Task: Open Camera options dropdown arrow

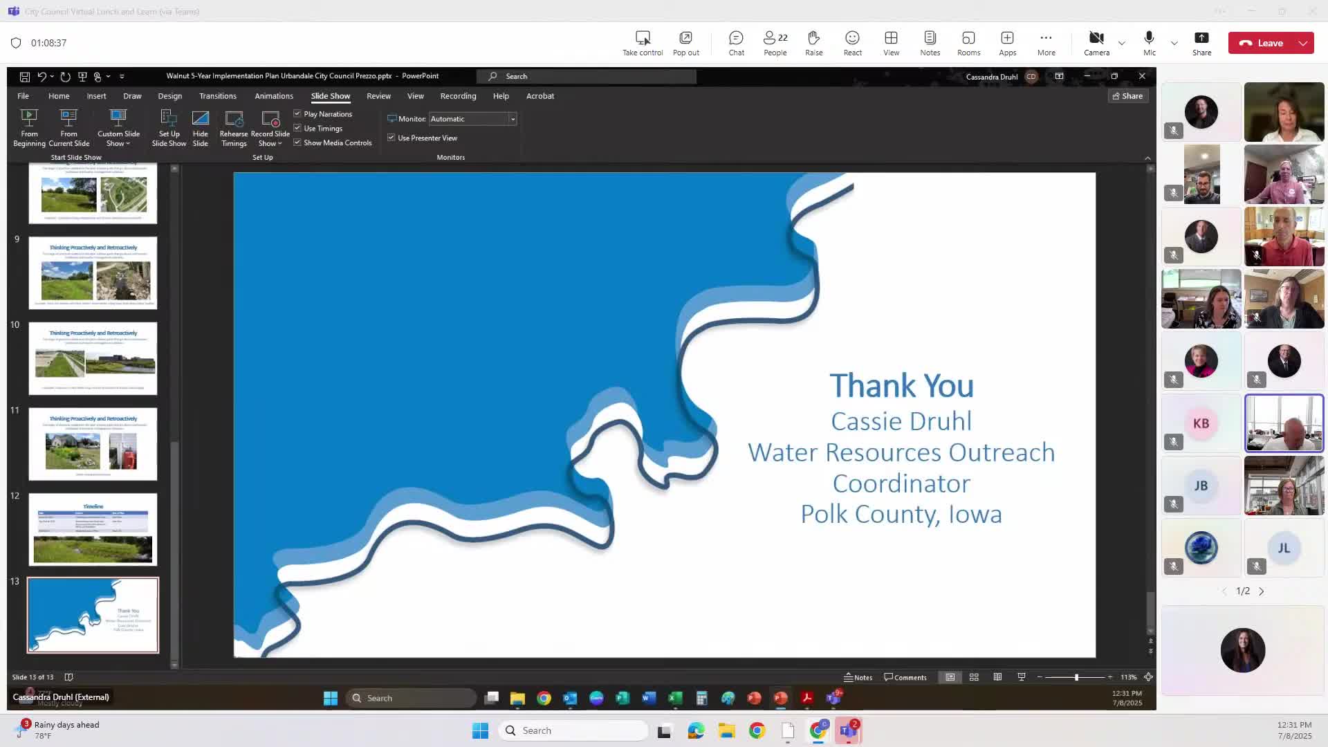Action: pyautogui.click(x=1121, y=42)
